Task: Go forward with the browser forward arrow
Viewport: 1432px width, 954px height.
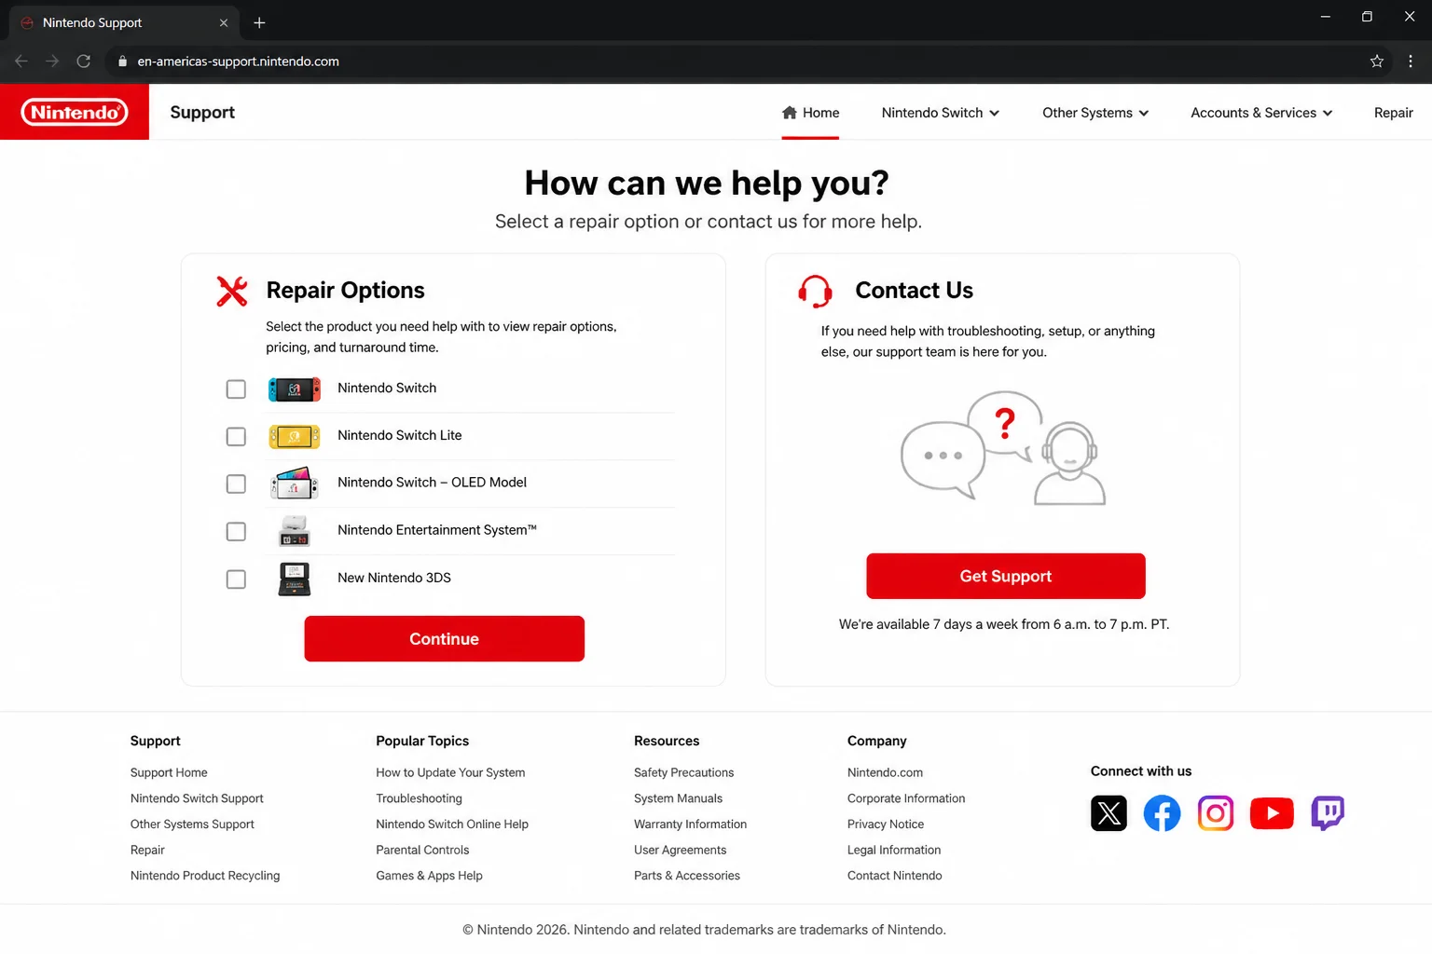Action: pyautogui.click(x=52, y=61)
